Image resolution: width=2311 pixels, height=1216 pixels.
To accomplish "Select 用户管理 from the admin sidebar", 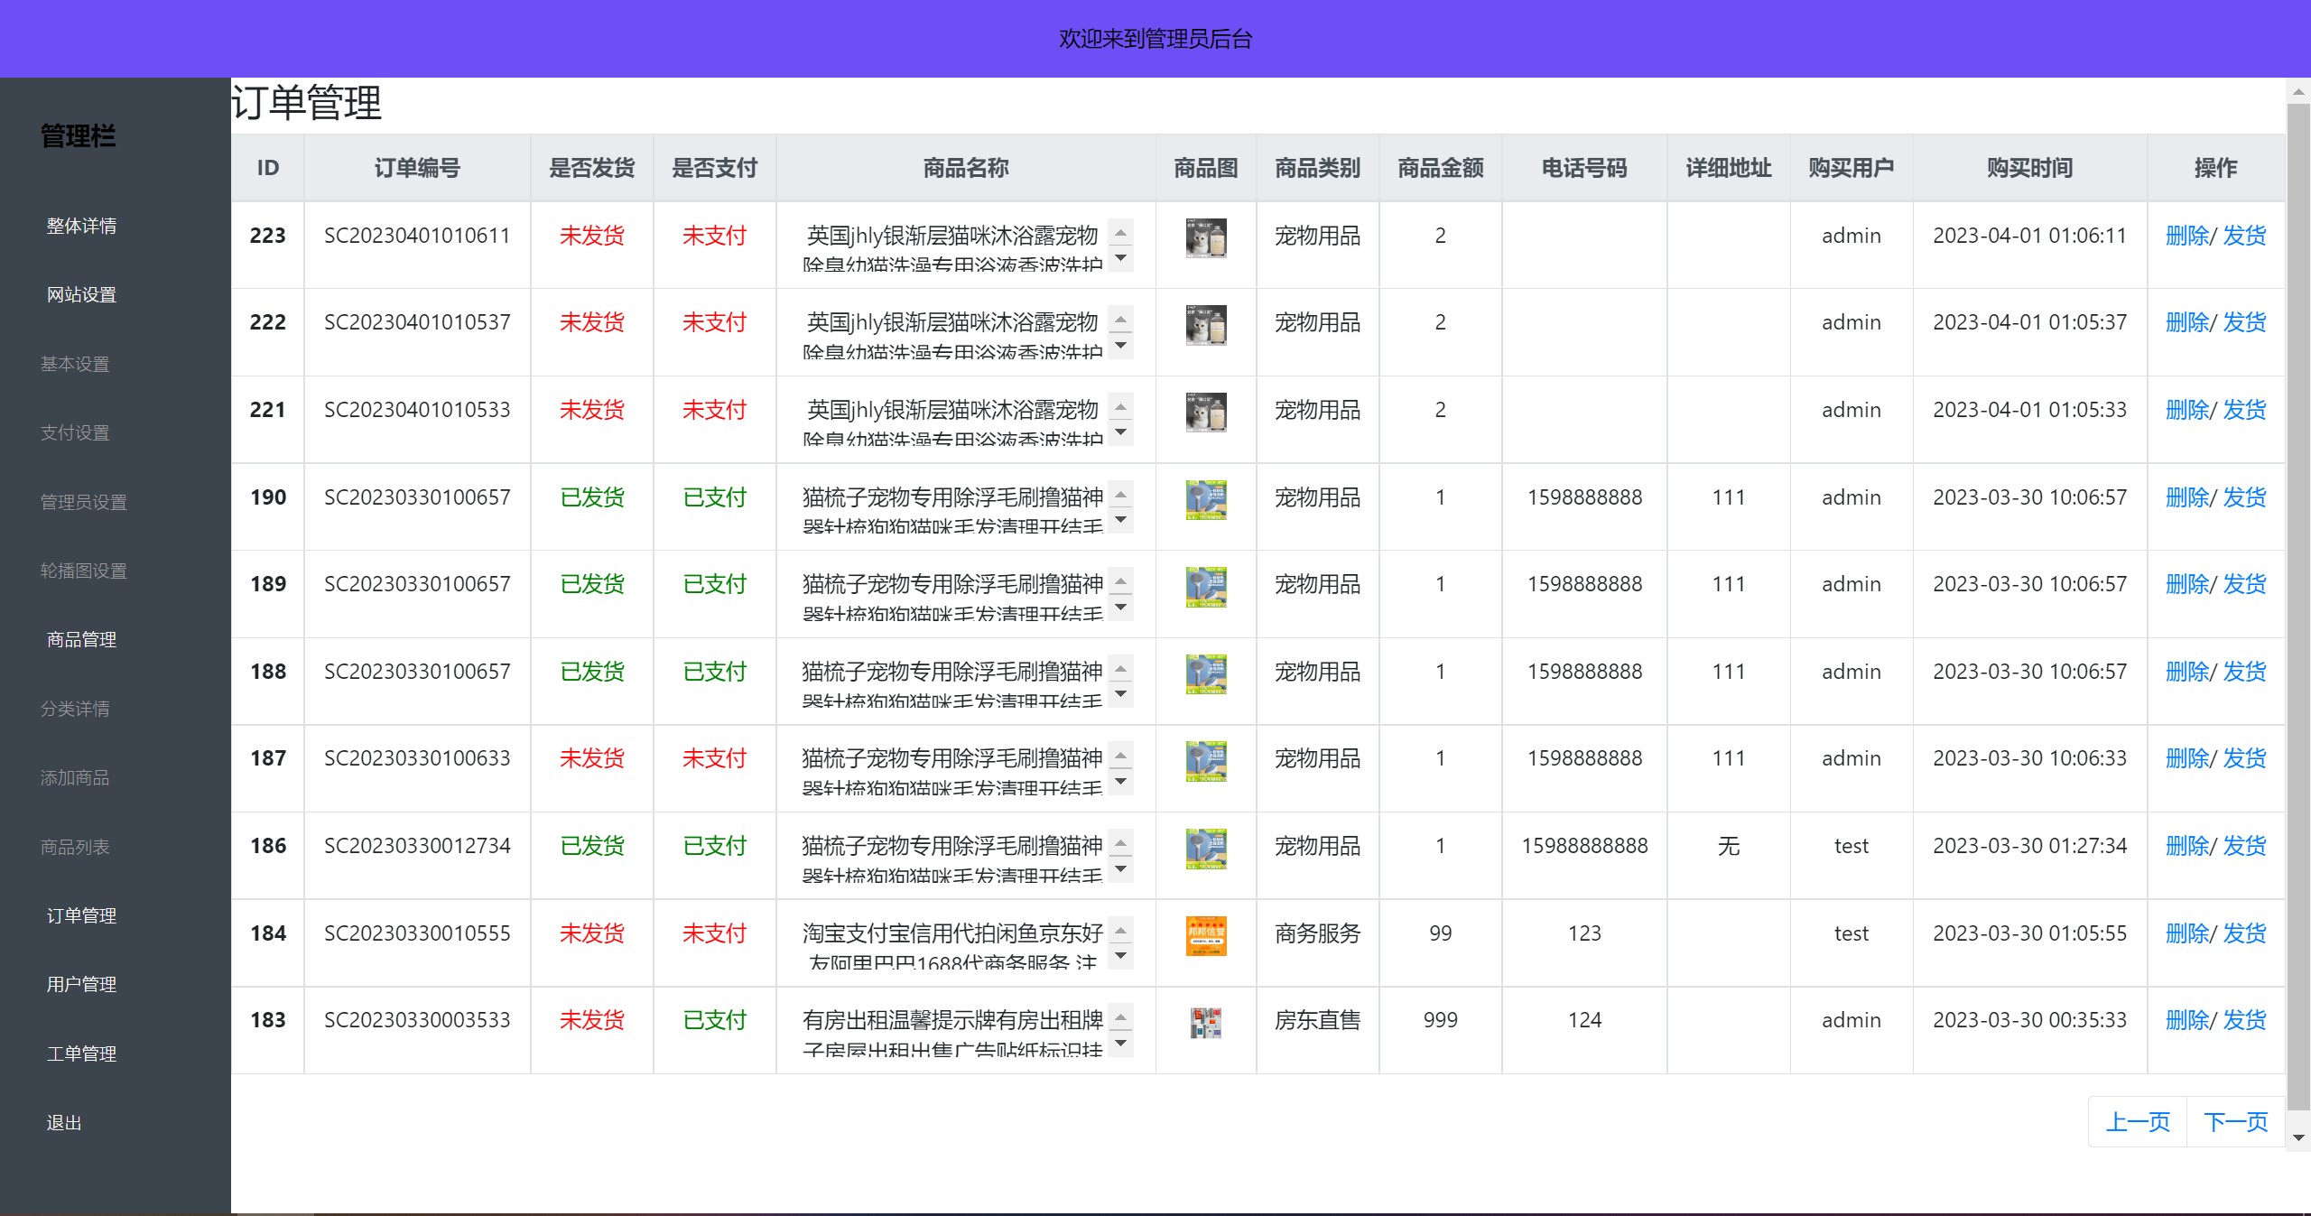I will tap(81, 985).
